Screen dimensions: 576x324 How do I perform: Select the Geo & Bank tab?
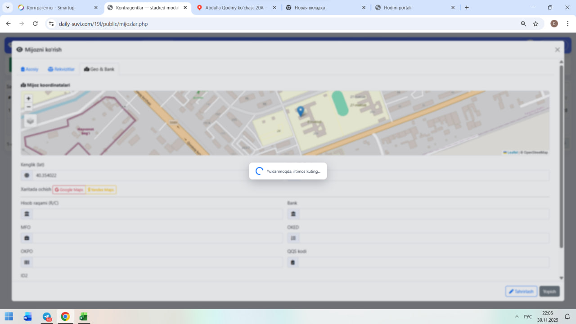(x=99, y=69)
